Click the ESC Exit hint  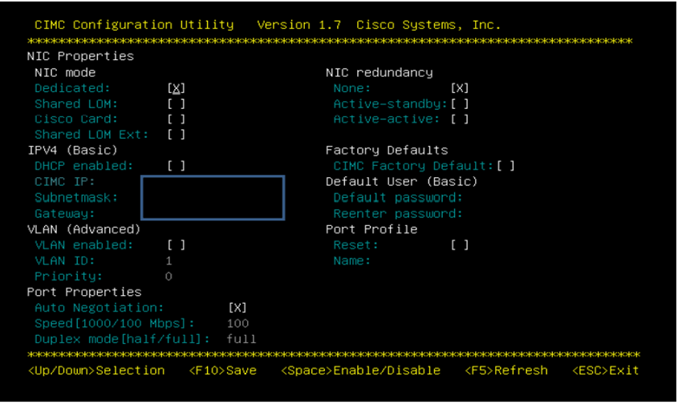605,370
